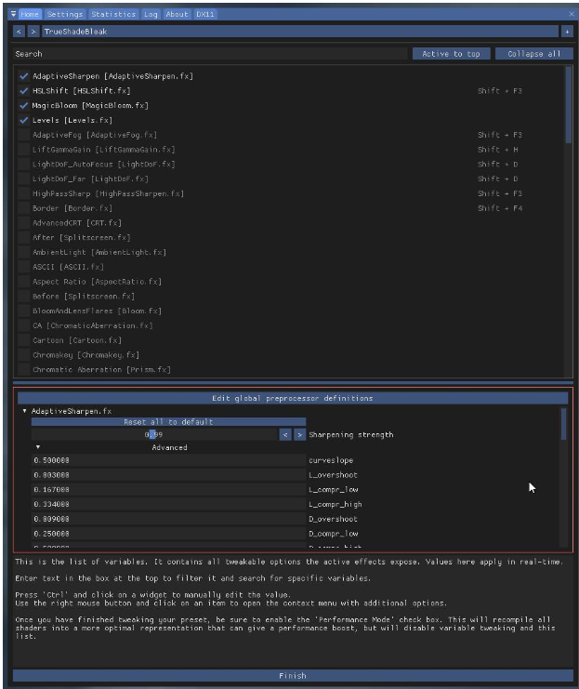The height and width of the screenshot is (689, 579).
Task: Collapse the Advanced settings group
Action: pos(38,447)
